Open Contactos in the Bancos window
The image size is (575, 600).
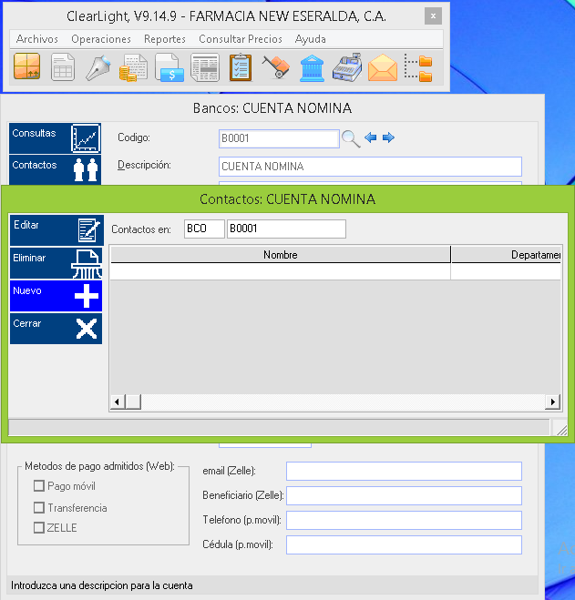(x=56, y=169)
